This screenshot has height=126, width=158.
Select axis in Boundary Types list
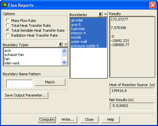point(33,50)
